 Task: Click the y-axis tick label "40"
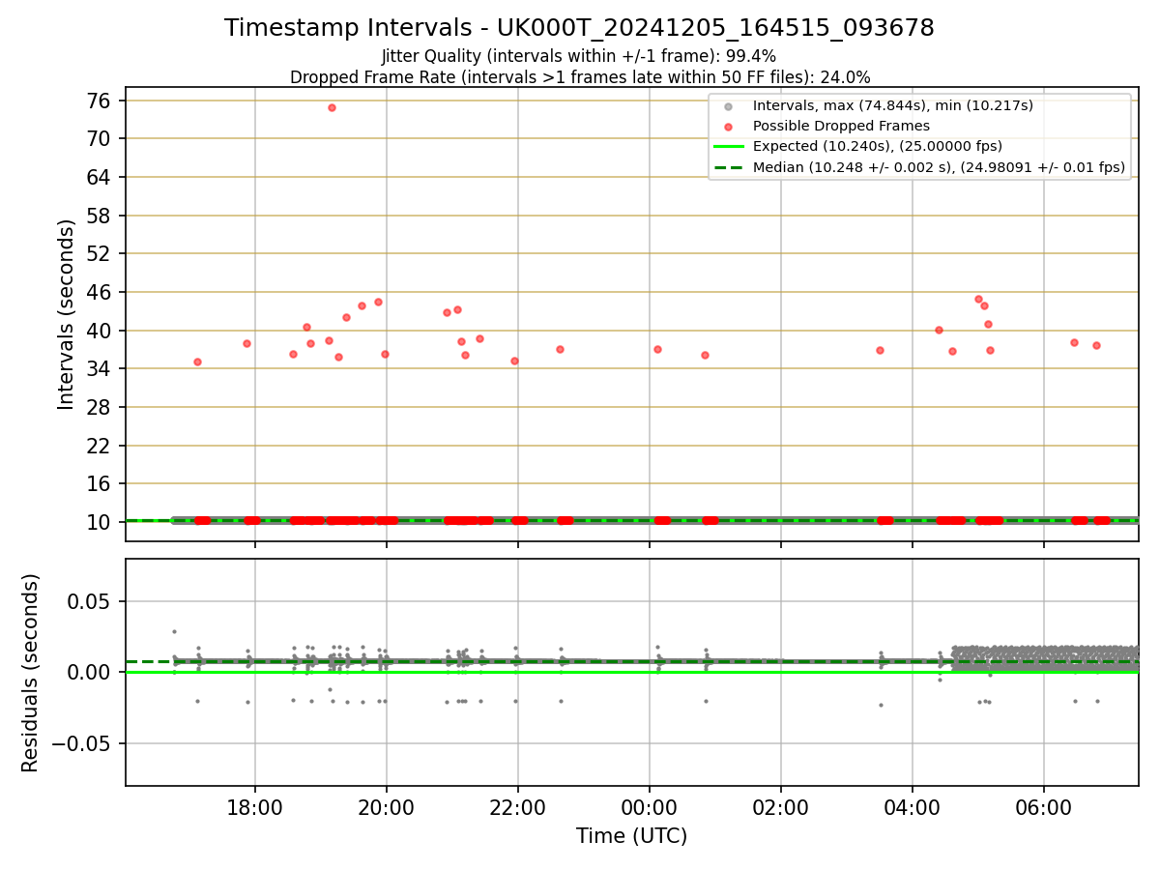101,331
